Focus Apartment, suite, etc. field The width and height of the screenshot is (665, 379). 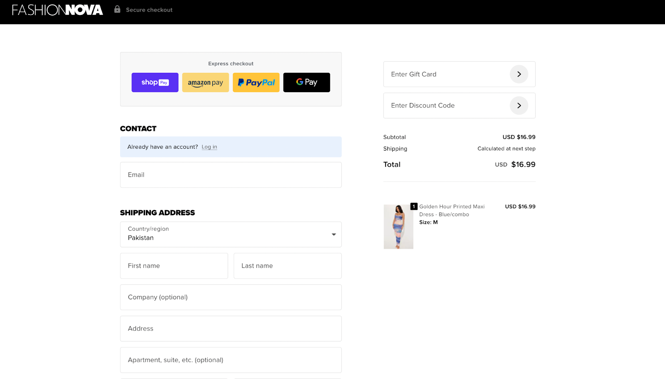pos(231,360)
